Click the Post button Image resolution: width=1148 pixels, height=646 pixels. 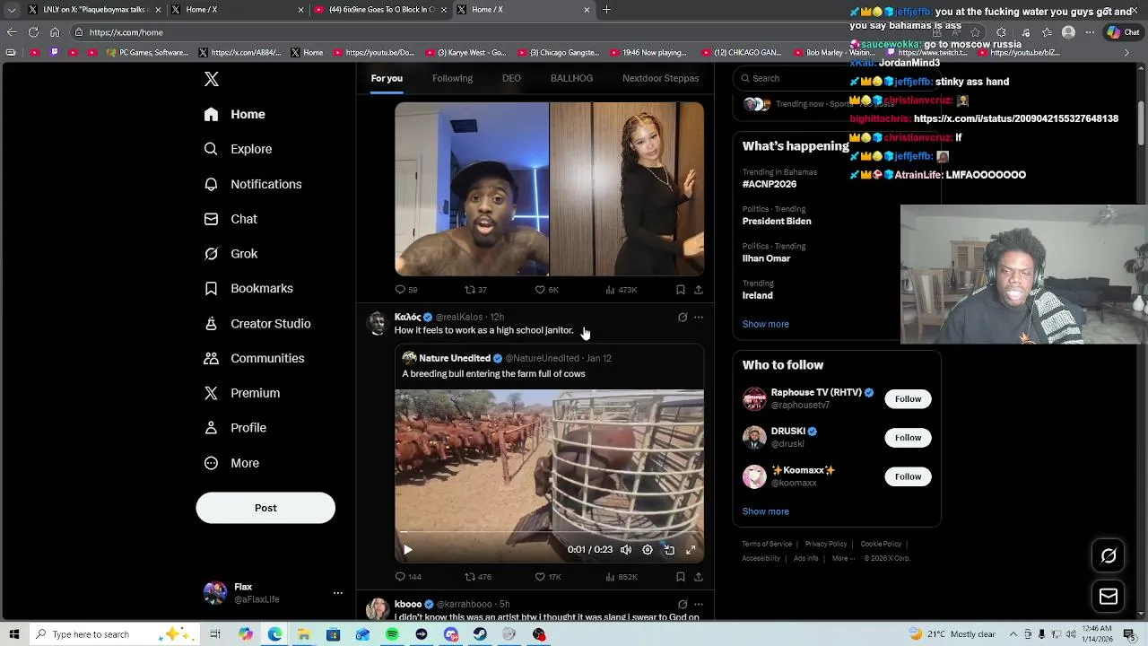(265, 508)
